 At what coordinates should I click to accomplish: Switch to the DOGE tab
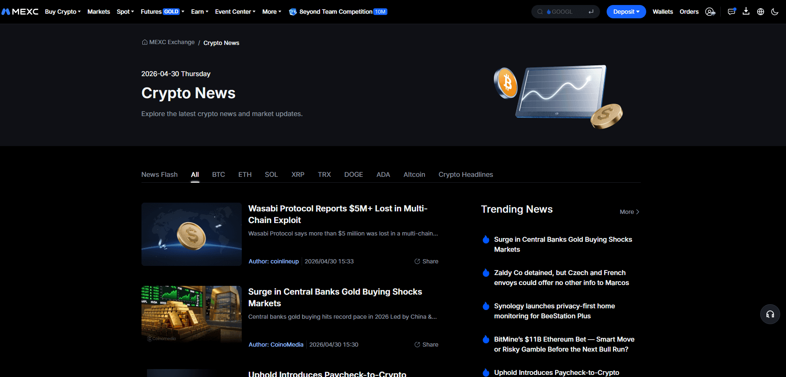coord(354,174)
